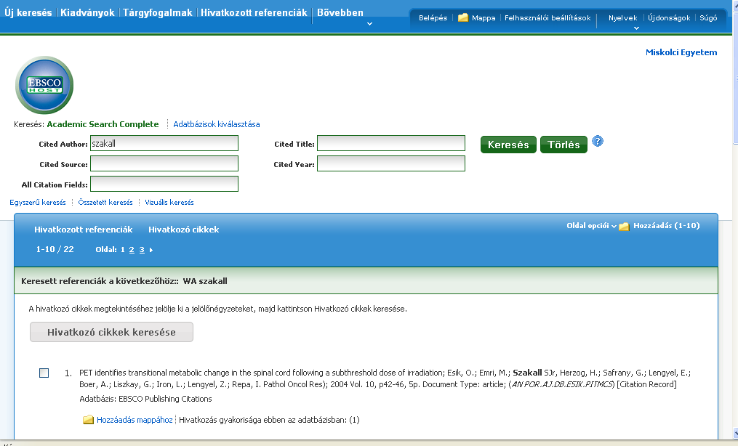Select Hivatkozott referenciák results tab
Viewport: 738px width, 446px height.
pyautogui.click(x=84, y=230)
